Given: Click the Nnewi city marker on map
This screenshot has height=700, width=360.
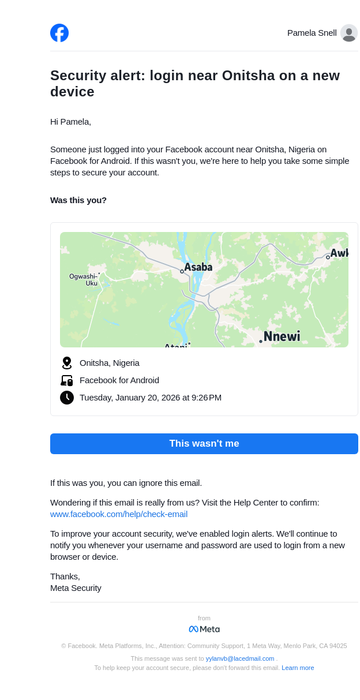Looking at the screenshot, I should point(261,341).
